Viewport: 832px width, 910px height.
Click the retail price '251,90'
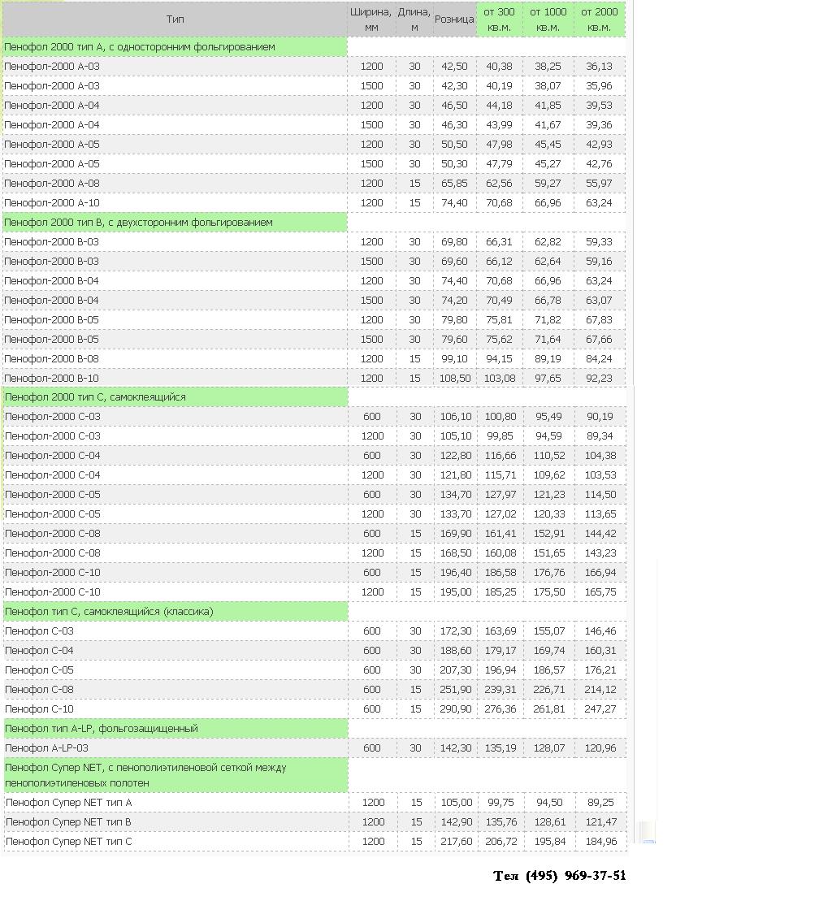point(456,690)
